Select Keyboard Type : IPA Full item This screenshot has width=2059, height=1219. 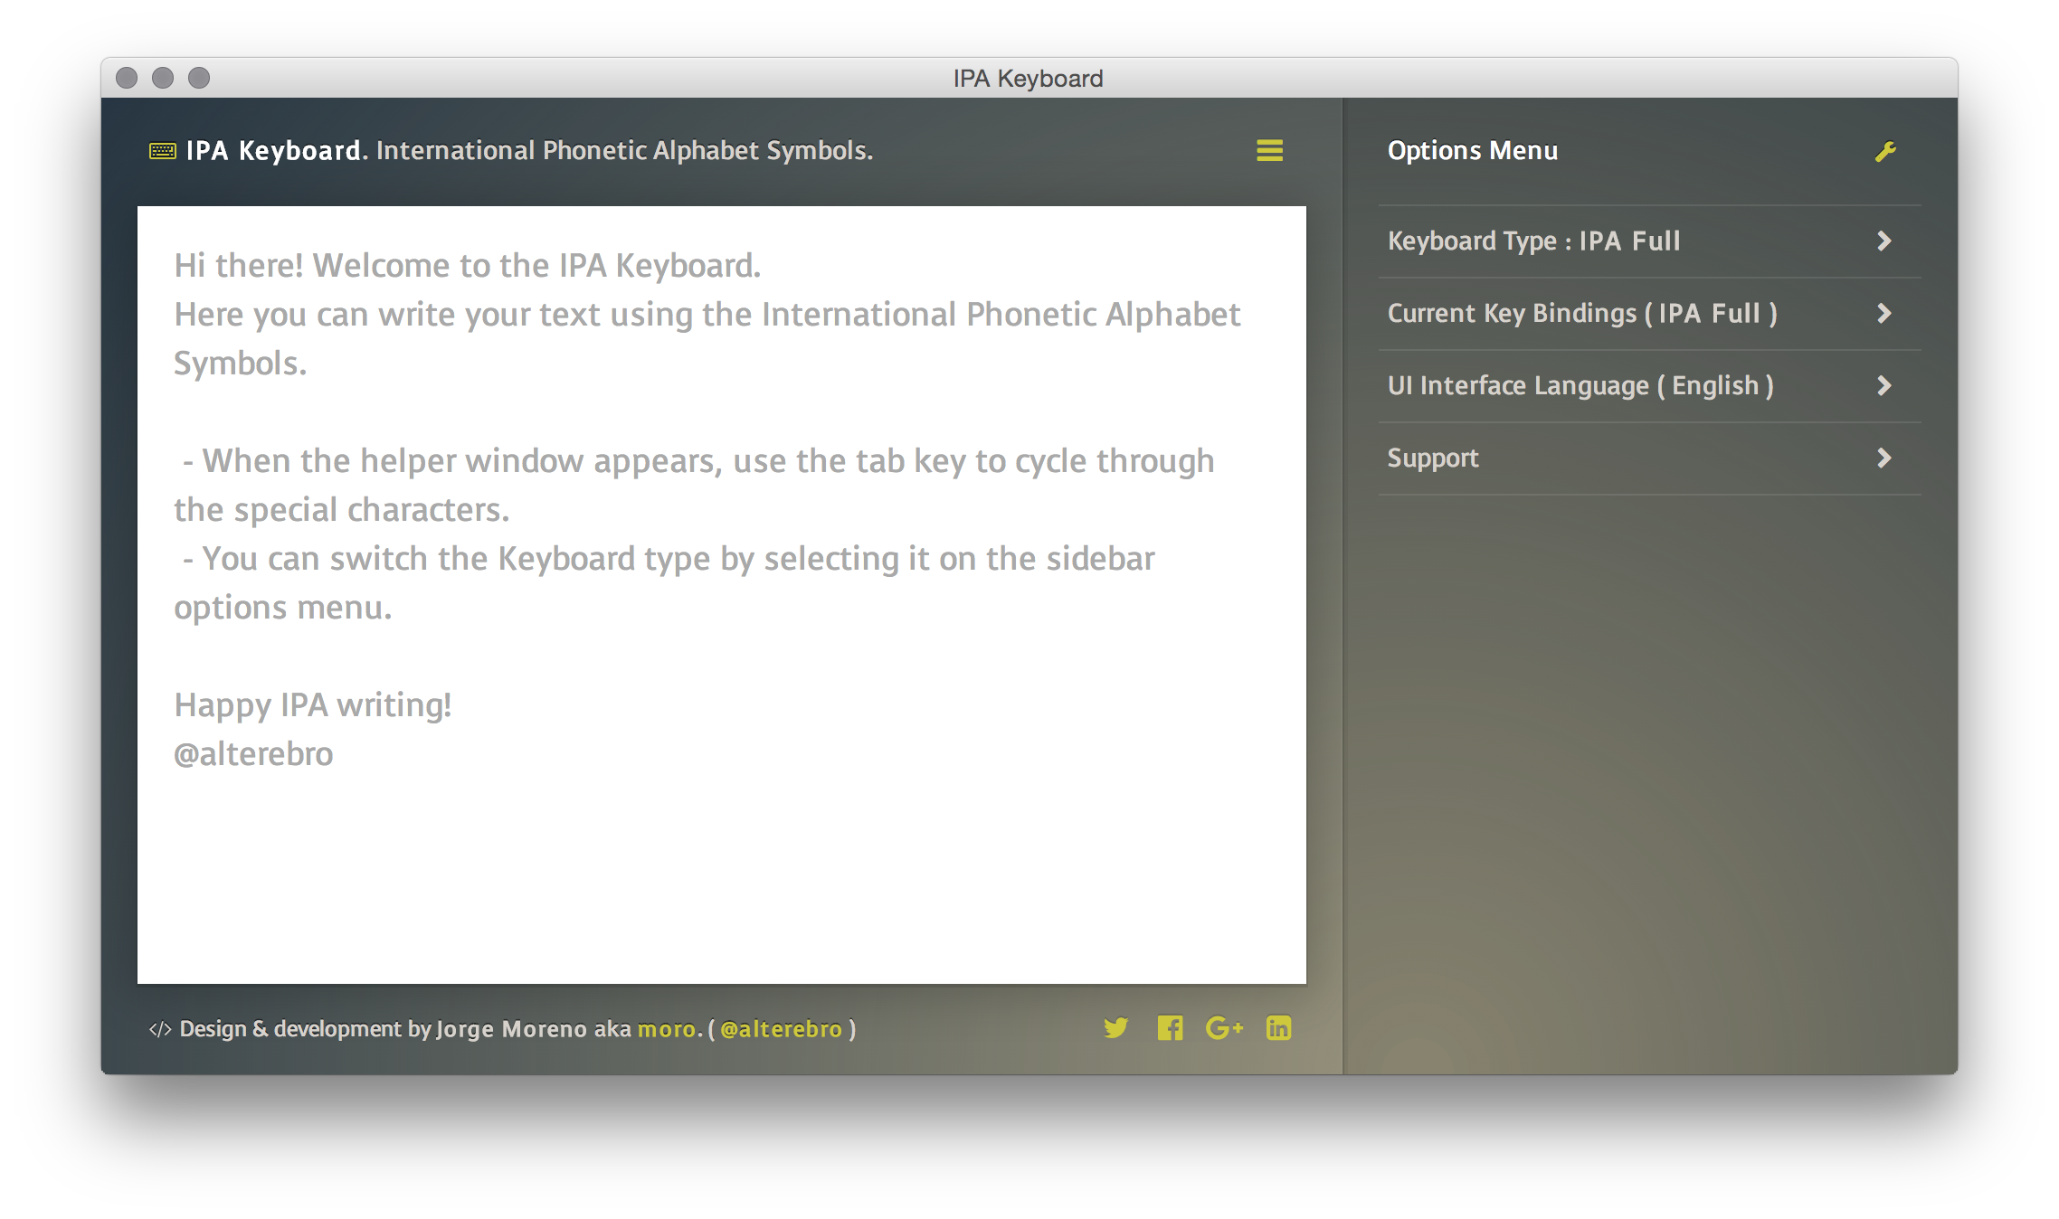(1533, 241)
